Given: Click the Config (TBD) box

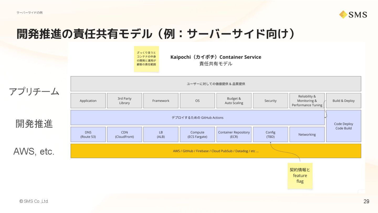Looking at the screenshot, I should (270, 134).
